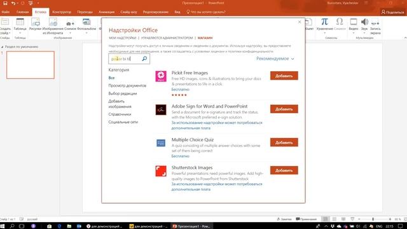Select category Социальные сети
Image resolution: width=407 pixels, height=229 pixels.
123,122
